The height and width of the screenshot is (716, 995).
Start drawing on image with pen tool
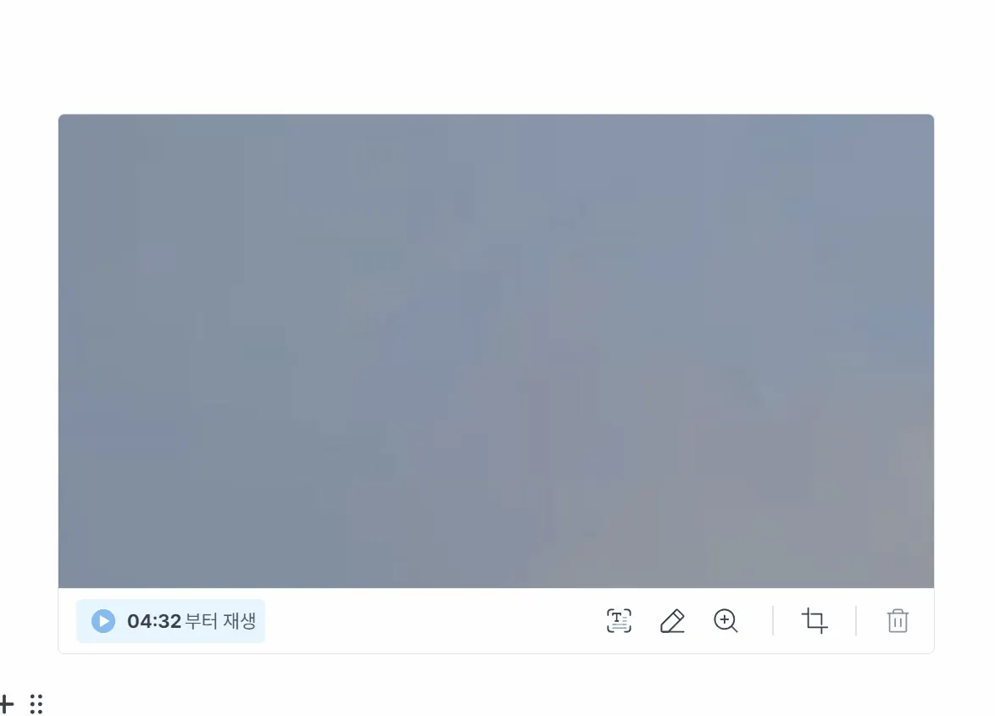tap(672, 621)
